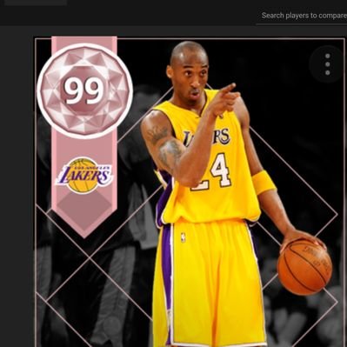
Task: Click the dark header bar above the card
Action: click(173, 13)
